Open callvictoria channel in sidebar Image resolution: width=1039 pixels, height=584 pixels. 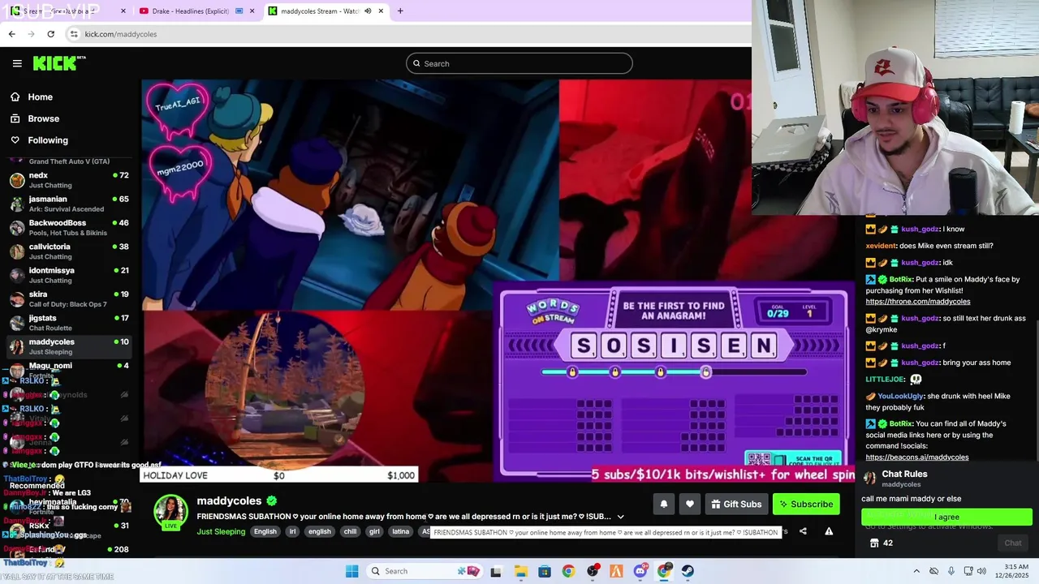click(x=69, y=251)
